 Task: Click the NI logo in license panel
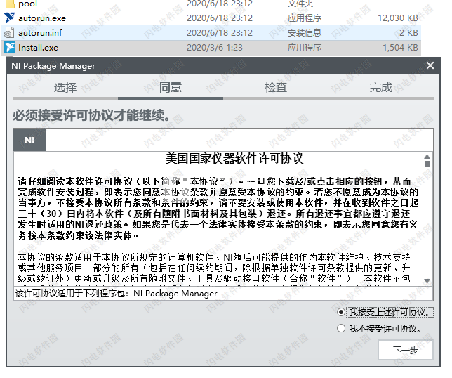[x=29, y=141]
